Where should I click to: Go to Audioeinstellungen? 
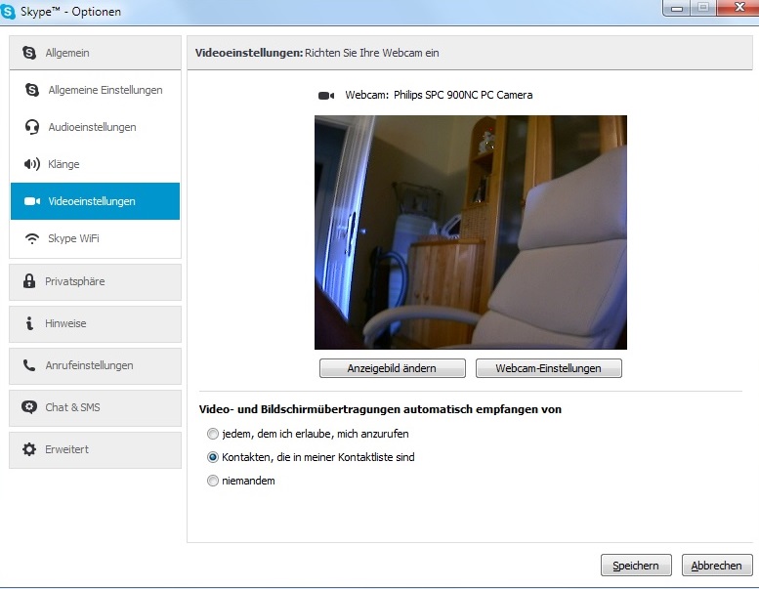(95, 127)
